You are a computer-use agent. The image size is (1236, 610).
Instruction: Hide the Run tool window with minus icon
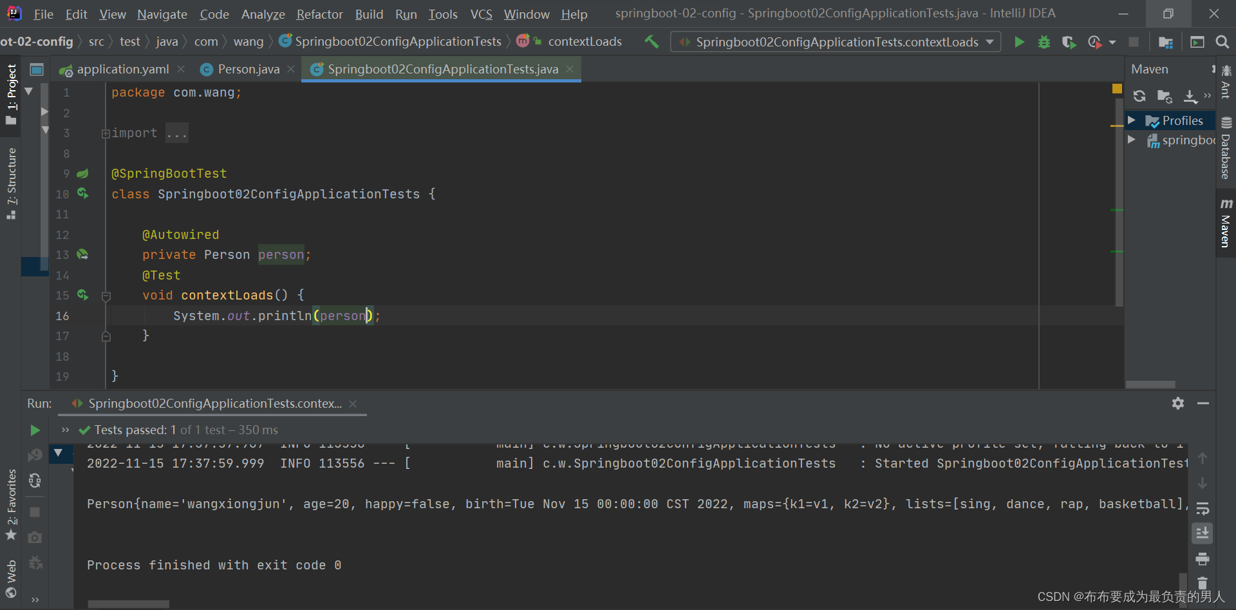pos(1203,403)
